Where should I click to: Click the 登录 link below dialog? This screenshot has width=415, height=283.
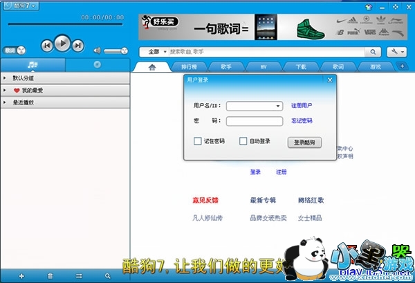tap(255, 172)
